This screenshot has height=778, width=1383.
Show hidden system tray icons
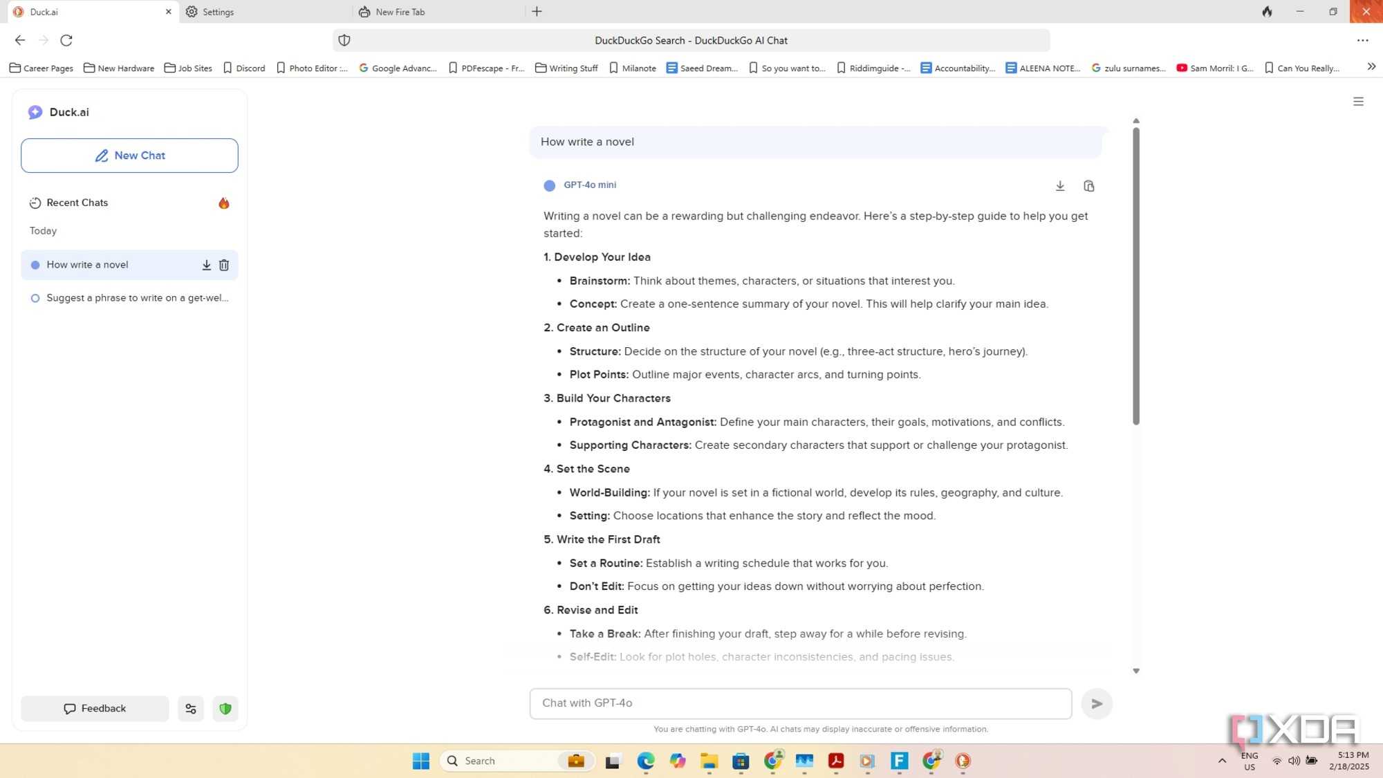click(1222, 761)
